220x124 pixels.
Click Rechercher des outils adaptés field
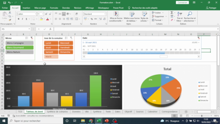(145, 8)
